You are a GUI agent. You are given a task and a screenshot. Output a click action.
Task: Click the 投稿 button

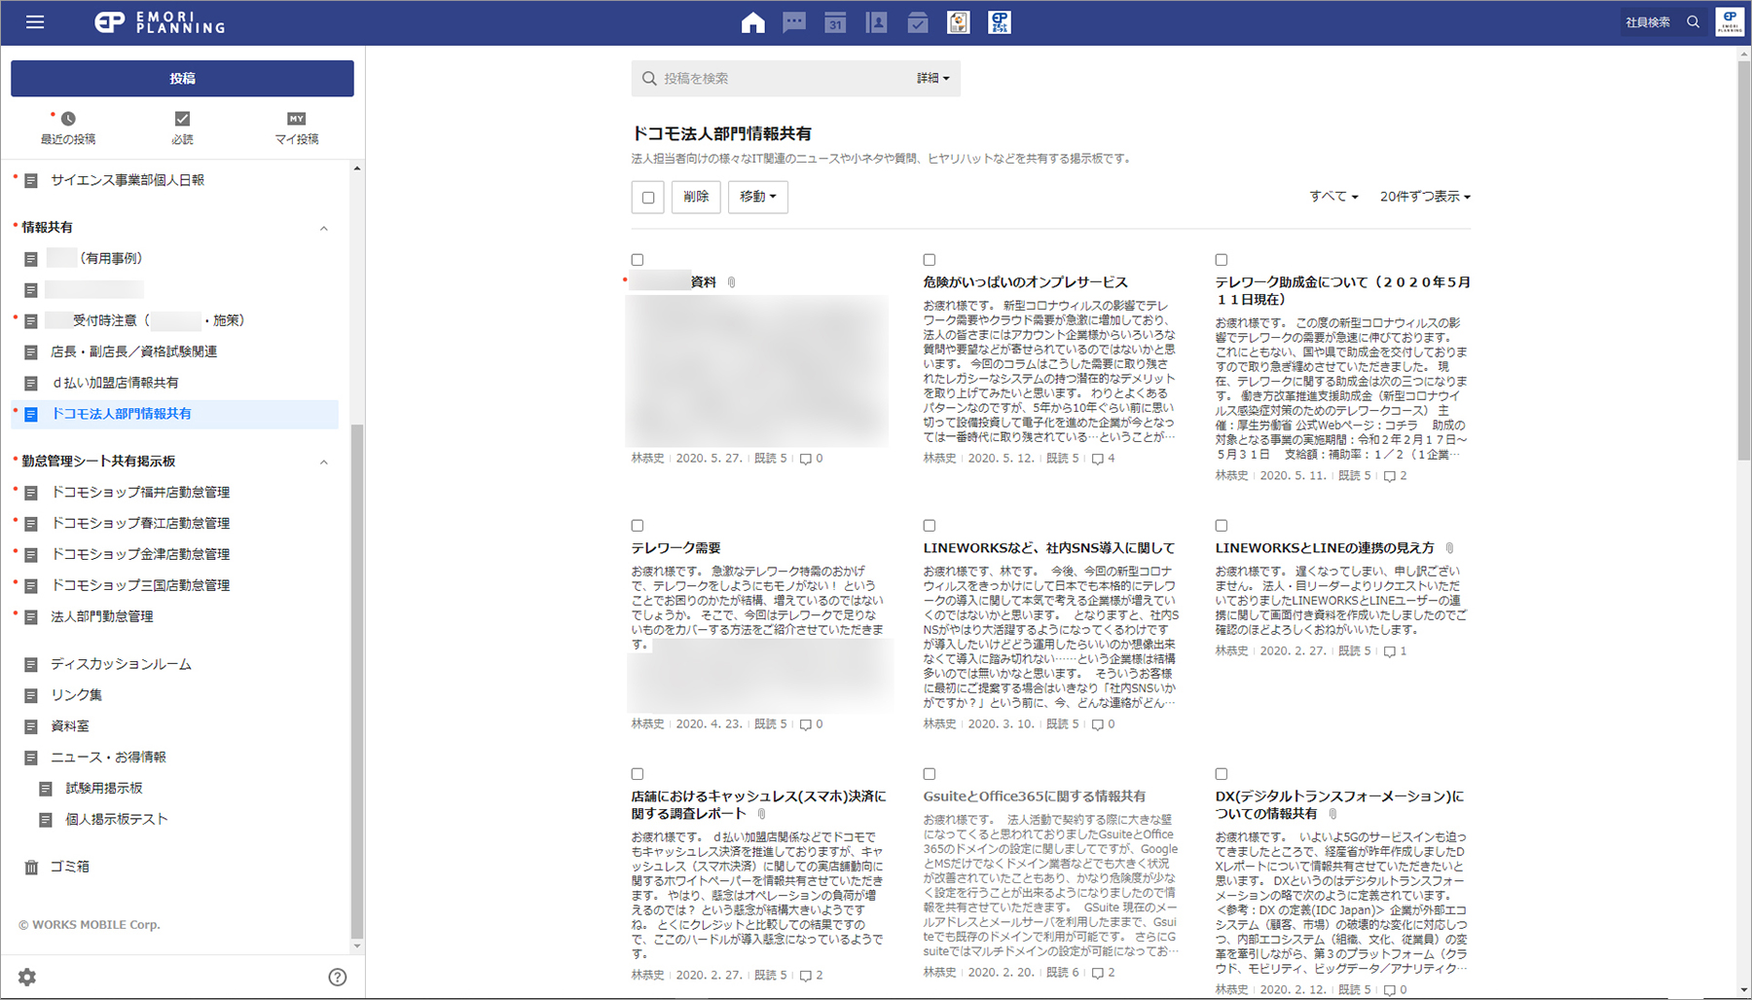coord(182,78)
